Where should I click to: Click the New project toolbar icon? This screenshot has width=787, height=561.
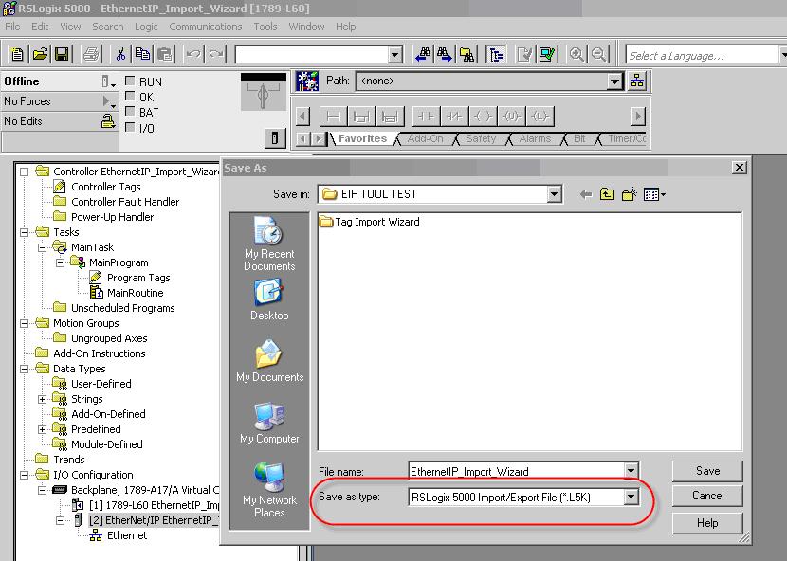point(17,54)
